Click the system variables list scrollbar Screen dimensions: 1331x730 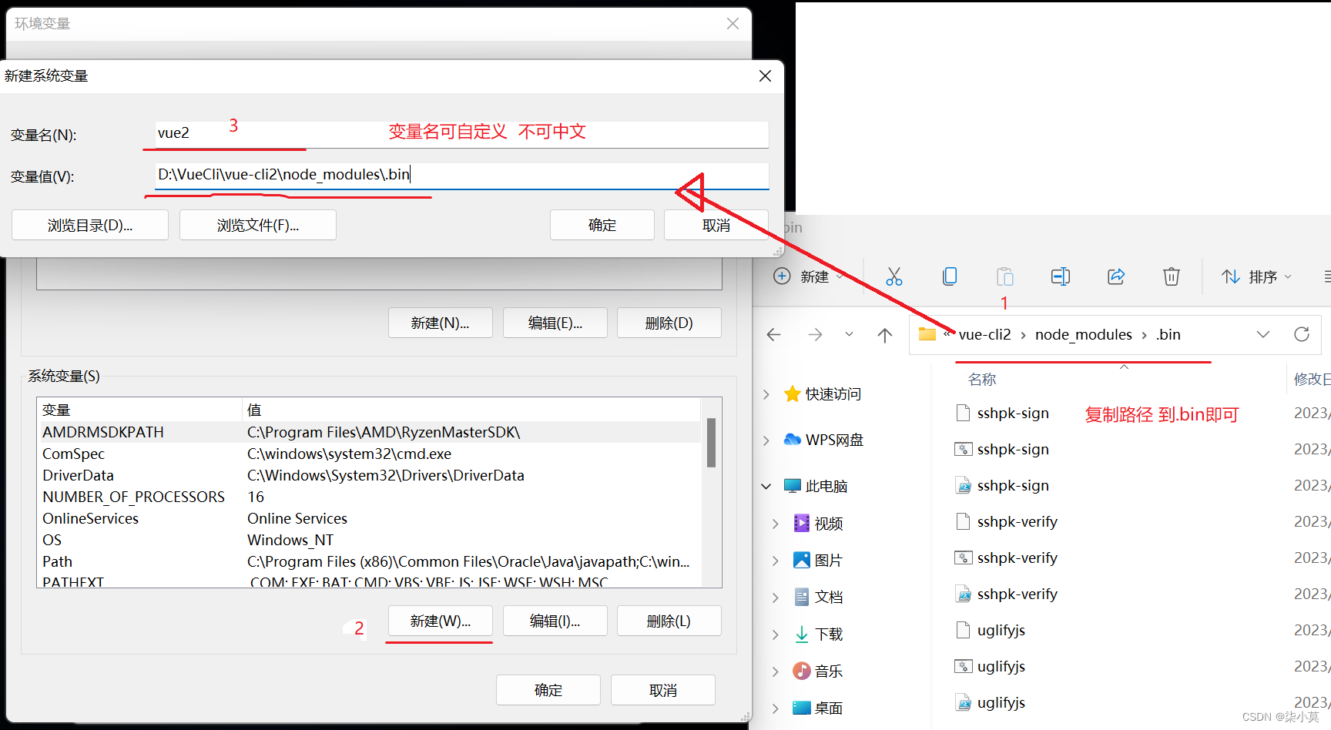tap(711, 443)
